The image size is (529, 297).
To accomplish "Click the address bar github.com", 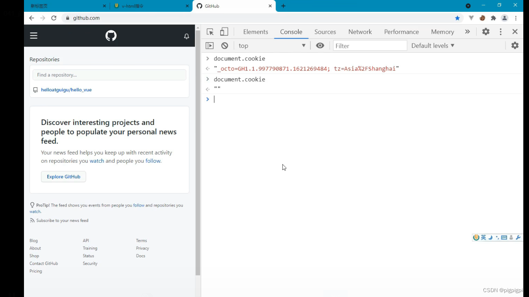I will tap(87, 18).
